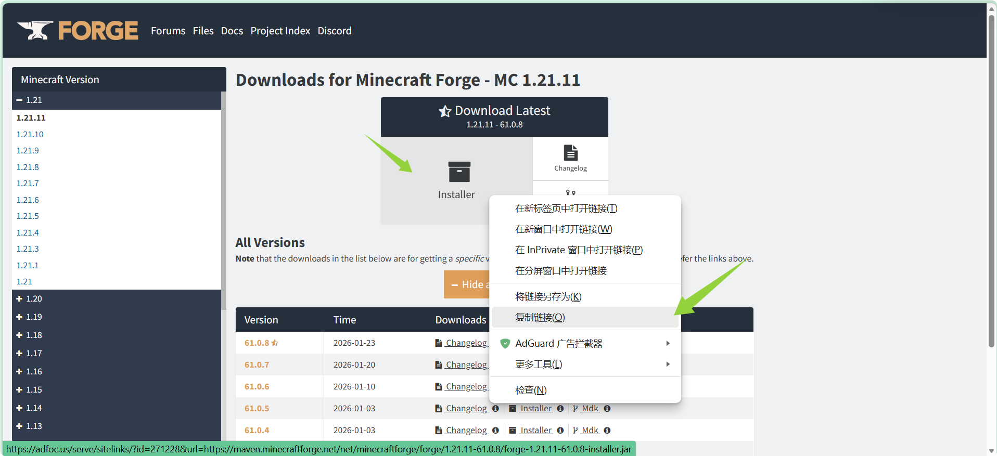Open AdGuard submenu arrow
This screenshot has width=997, height=456.
tap(668, 343)
